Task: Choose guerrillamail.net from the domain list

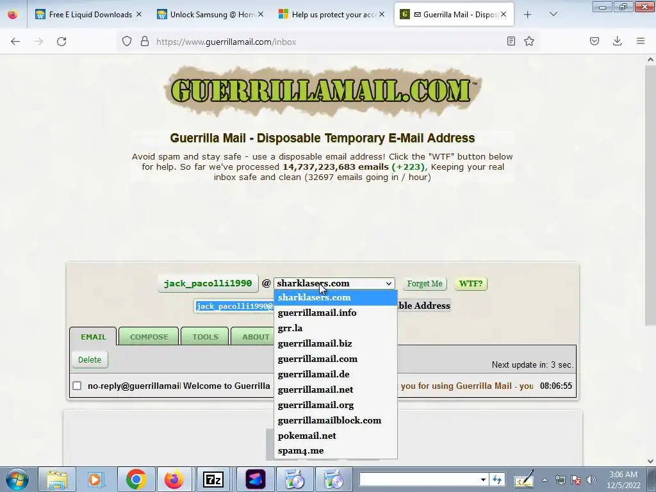Action: click(336, 389)
